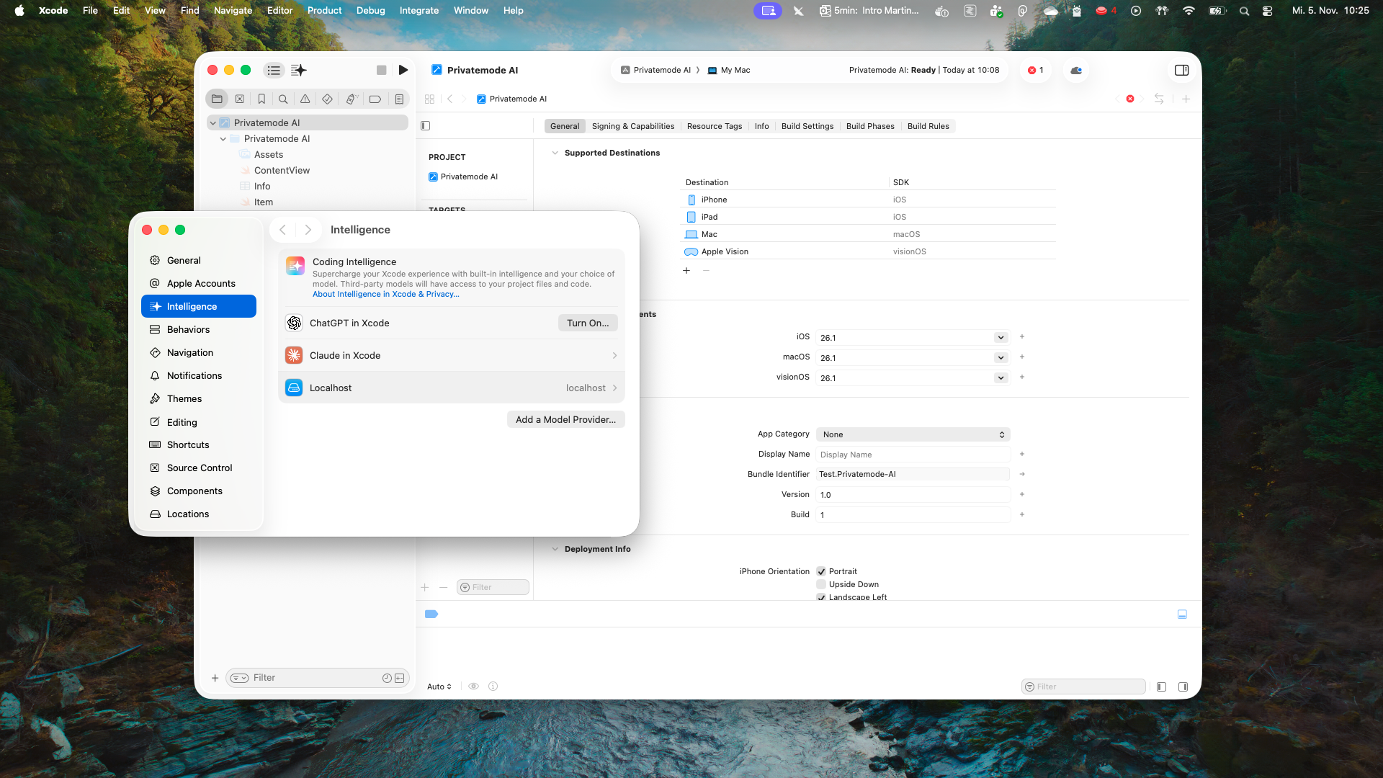This screenshot has width=1383, height=778.
Task: Switch to the Build Phases tab
Action: 870,126
